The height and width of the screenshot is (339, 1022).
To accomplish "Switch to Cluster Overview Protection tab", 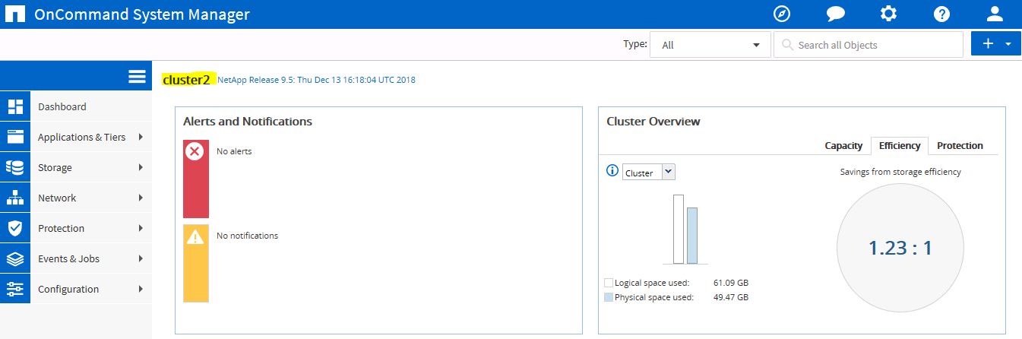I will (x=960, y=145).
